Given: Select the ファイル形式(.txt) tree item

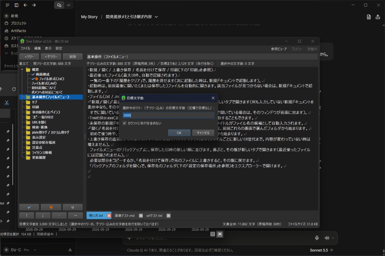Looking at the screenshot, I should point(51,79).
